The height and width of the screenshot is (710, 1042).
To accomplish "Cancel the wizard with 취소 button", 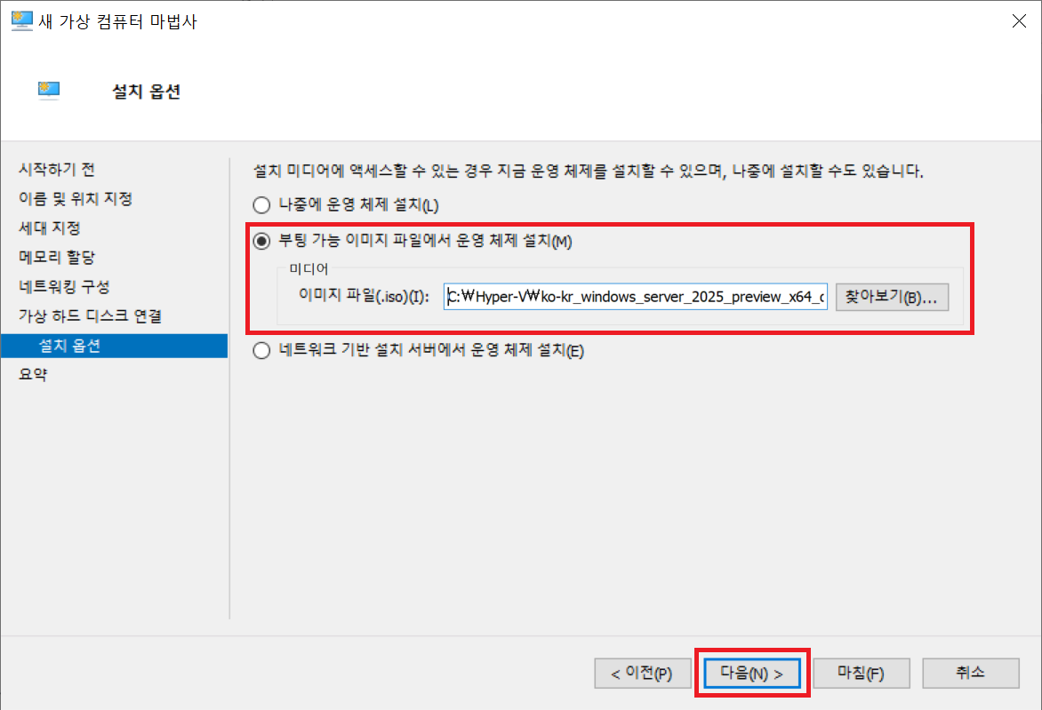I will point(970,674).
